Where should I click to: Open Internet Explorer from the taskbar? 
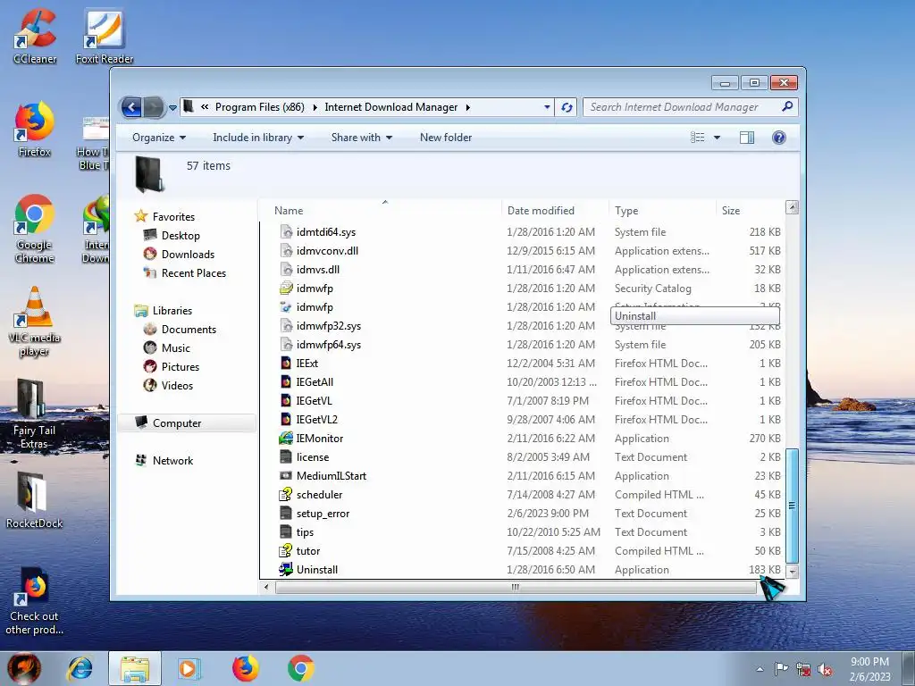(80, 668)
